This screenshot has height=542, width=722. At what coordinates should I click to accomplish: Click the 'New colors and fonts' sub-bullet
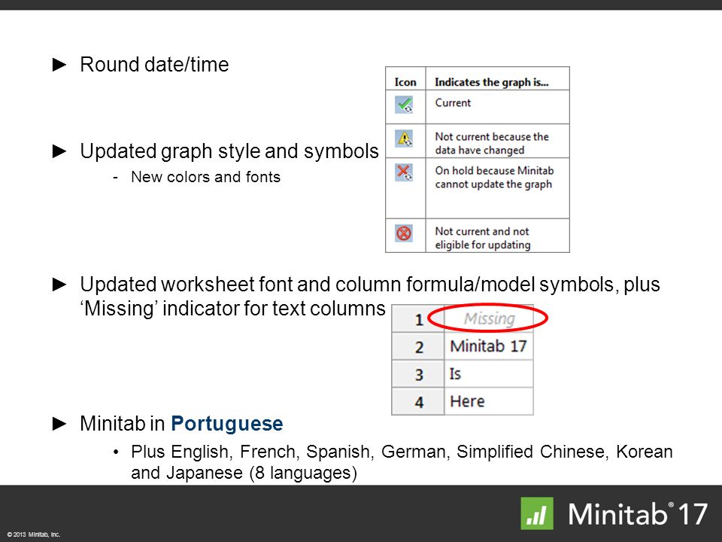click(205, 176)
